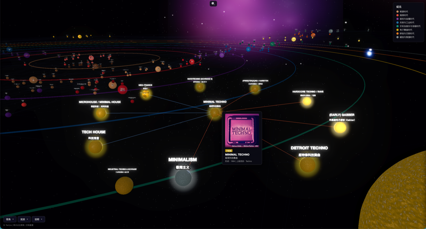Screen dimensions: 426x229
Task: Click the 根源时代 tan legend swatch
Action: point(398,12)
